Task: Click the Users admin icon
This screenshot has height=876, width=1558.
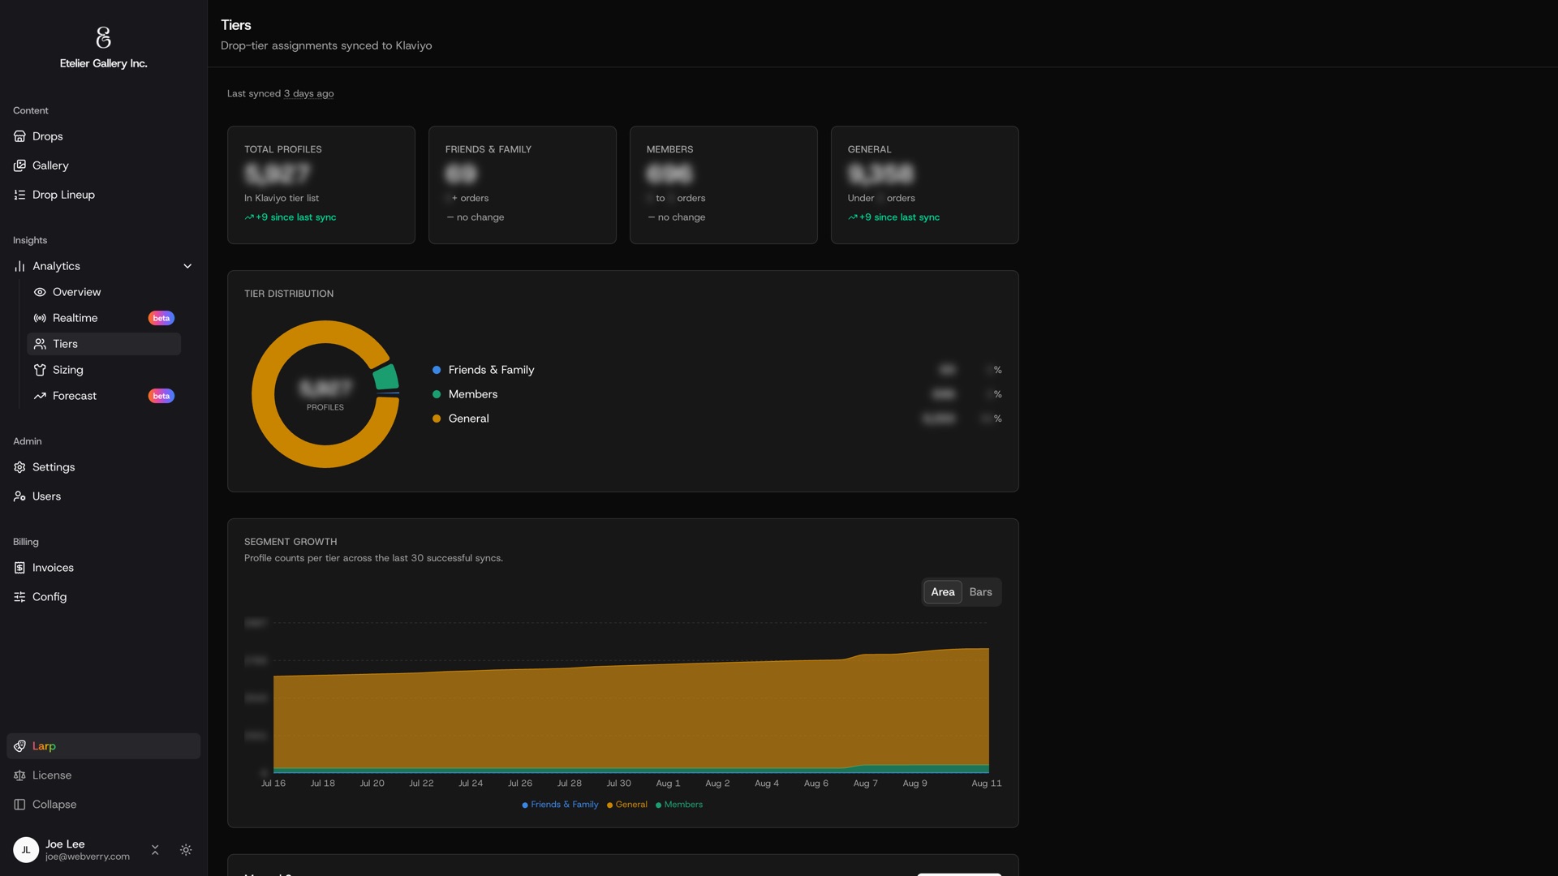Action: [x=19, y=496]
